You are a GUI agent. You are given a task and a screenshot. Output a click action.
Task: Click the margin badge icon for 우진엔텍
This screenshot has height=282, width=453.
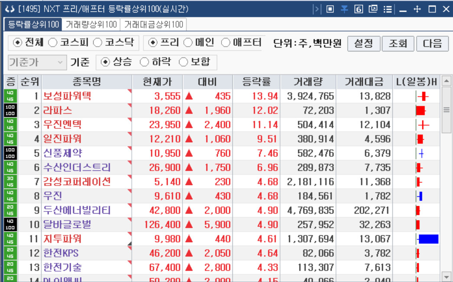(x=10, y=125)
